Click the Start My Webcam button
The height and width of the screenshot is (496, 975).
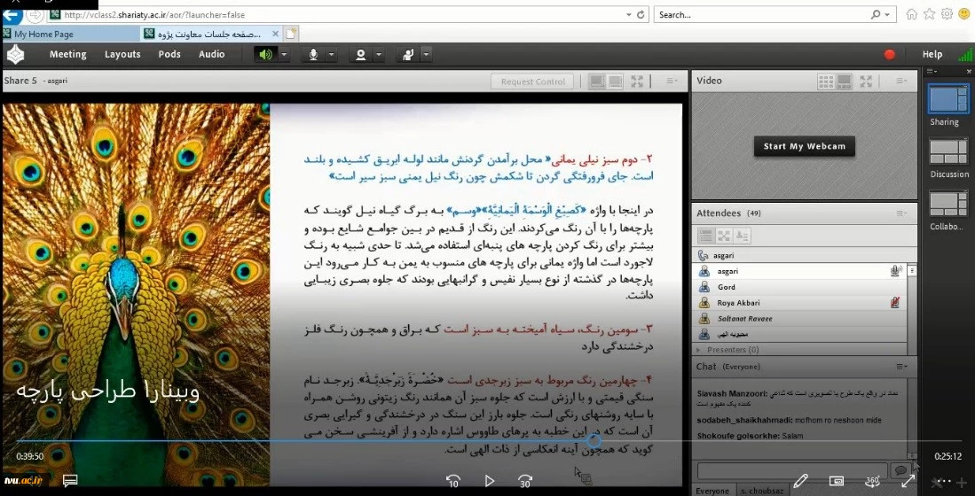click(x=805, y=146)
